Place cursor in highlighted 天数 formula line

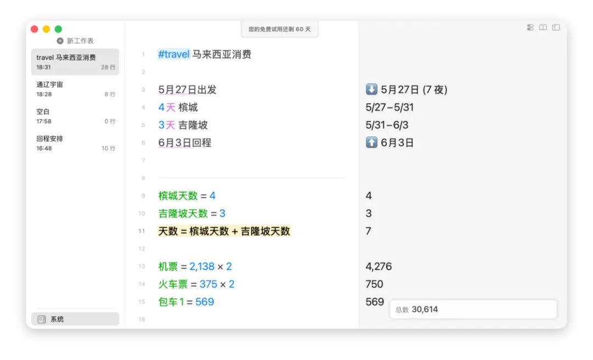[x=224, y=231]
